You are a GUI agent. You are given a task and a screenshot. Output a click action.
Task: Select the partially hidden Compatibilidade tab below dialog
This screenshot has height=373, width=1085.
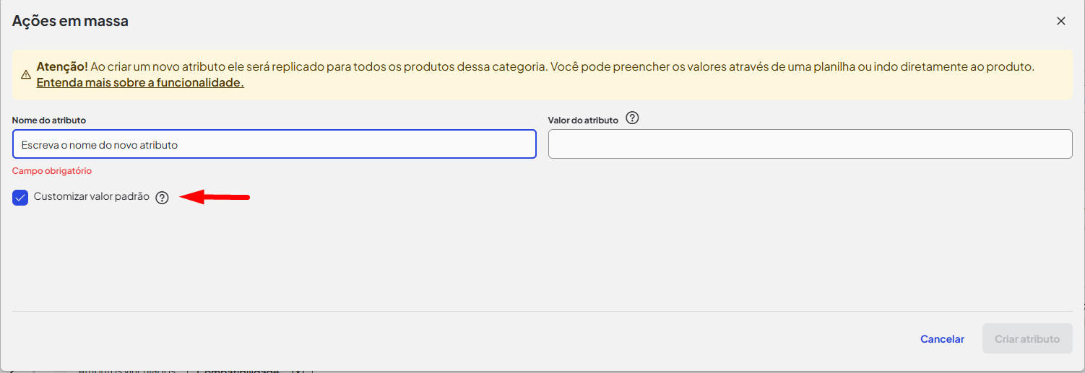[238, 371]
